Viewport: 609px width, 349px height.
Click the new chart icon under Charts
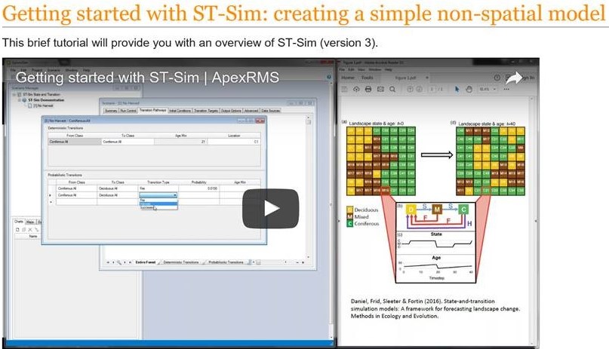[17, 230]
